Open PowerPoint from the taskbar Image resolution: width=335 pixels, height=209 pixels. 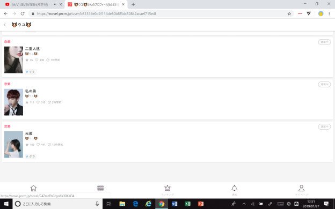pos(201,204)
